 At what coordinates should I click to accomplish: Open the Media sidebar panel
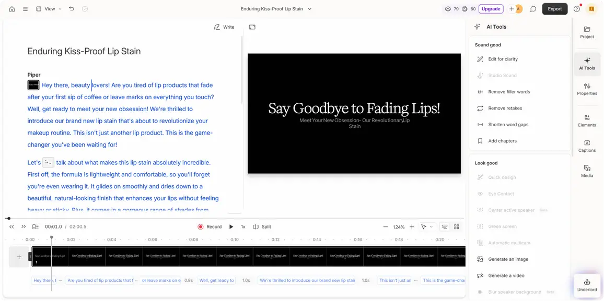click(x=587, y=171)
